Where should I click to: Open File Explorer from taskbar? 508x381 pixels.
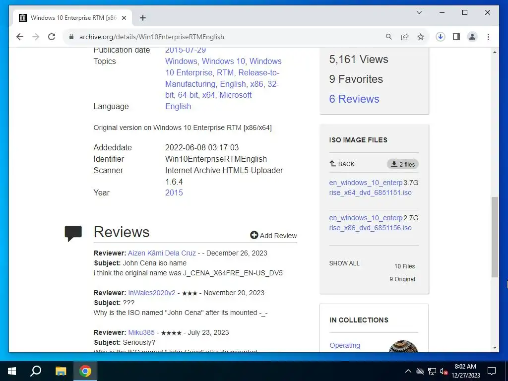point(61,371)
